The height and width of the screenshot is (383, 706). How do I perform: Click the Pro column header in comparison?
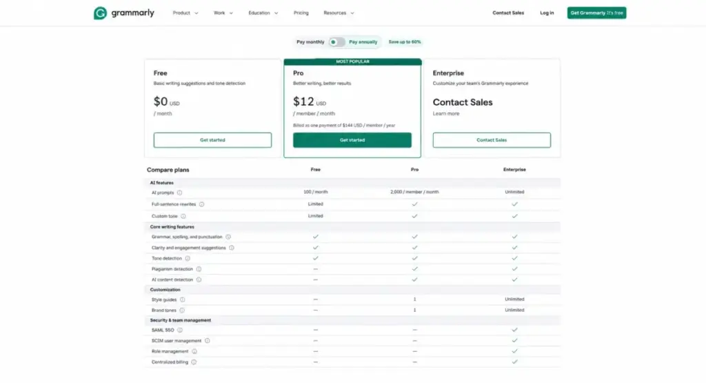[414, 170]
